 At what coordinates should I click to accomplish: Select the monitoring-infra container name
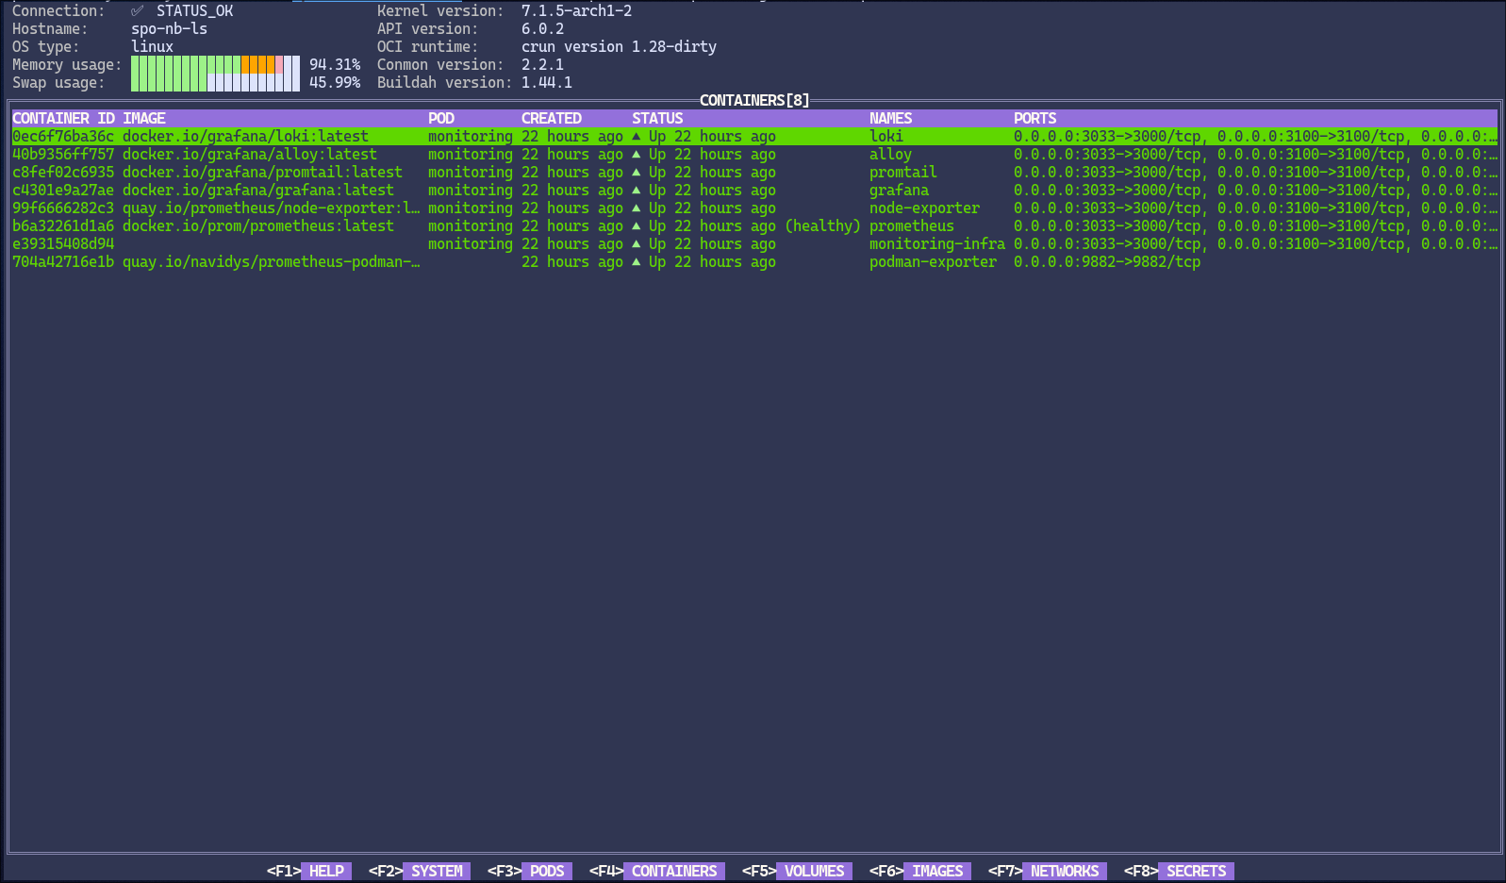tap(937, 243)
